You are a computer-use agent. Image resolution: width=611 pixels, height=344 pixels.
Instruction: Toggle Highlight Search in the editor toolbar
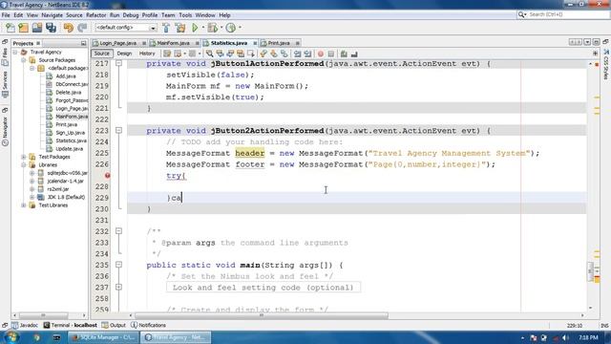click(241, 54)
